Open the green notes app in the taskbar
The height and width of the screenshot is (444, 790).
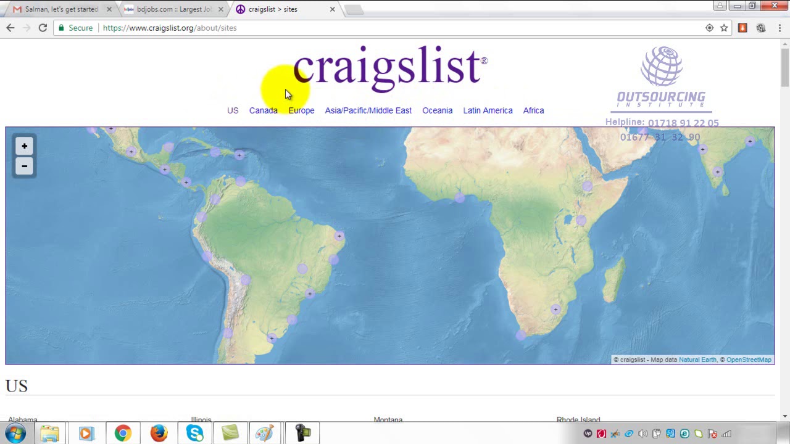point(230,434)
